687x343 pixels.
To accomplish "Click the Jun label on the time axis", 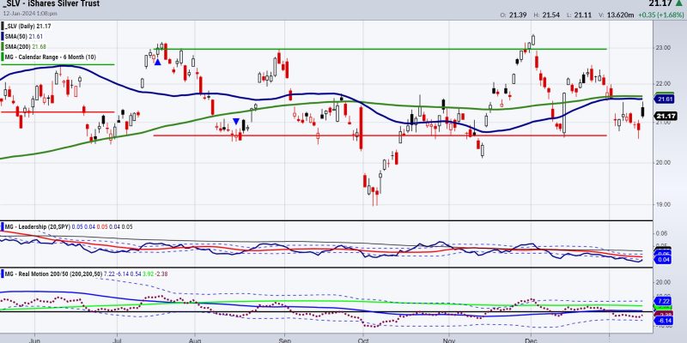I will coord(36,339).
